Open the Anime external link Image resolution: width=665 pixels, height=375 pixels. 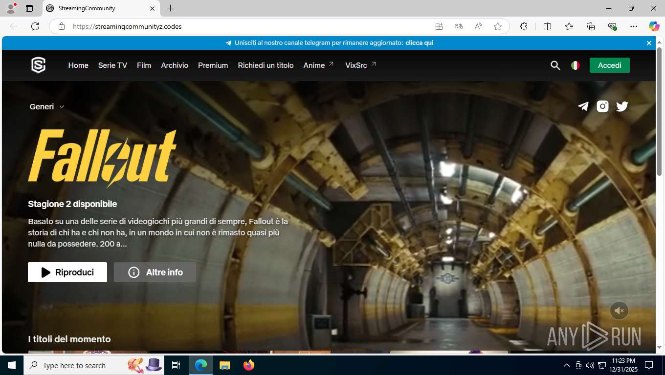click(318, 65)
